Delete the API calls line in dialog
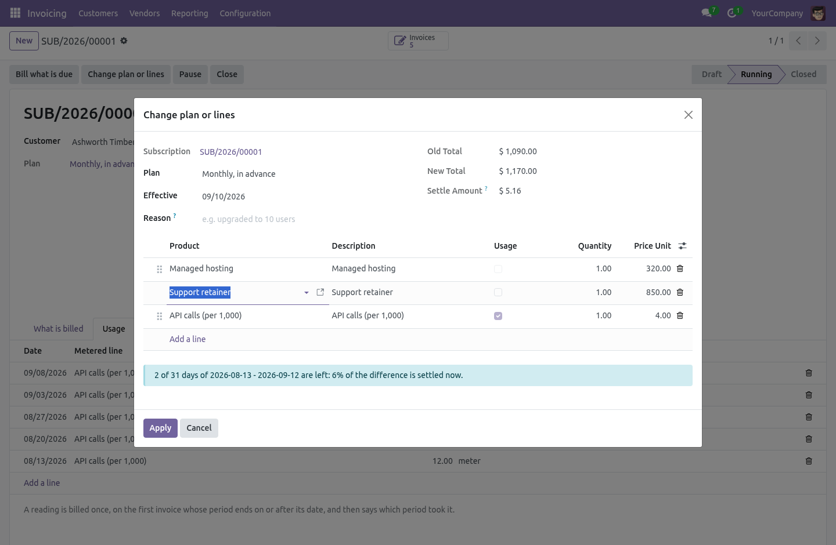Image resolution: width=836 pixels, height=545 pixels. [680, 315]
